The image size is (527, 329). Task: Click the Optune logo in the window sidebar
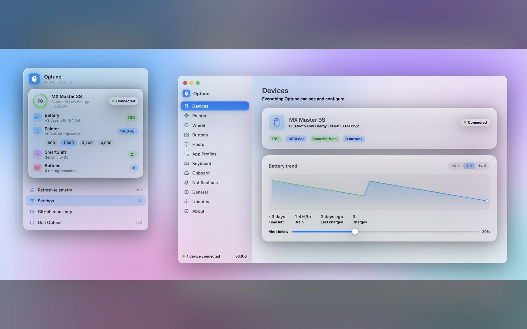click(186, 93)
